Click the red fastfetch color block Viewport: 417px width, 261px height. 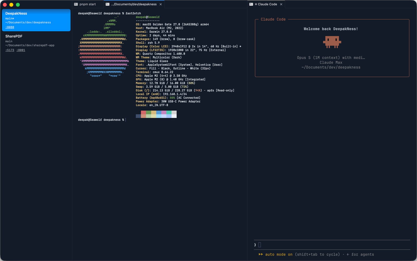pos(143,112)
